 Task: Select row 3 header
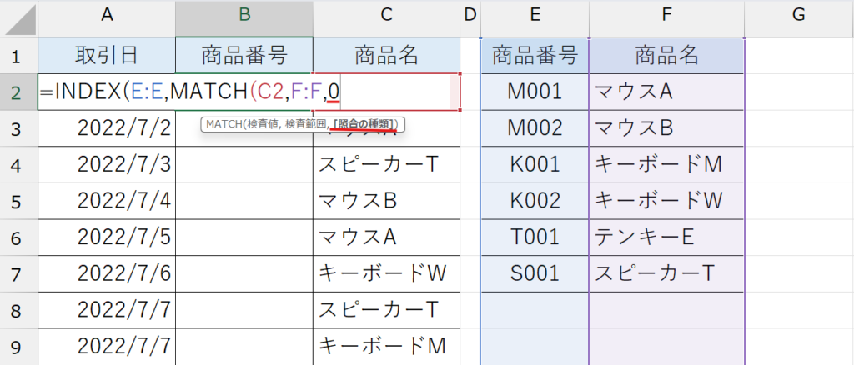(19, 128)
